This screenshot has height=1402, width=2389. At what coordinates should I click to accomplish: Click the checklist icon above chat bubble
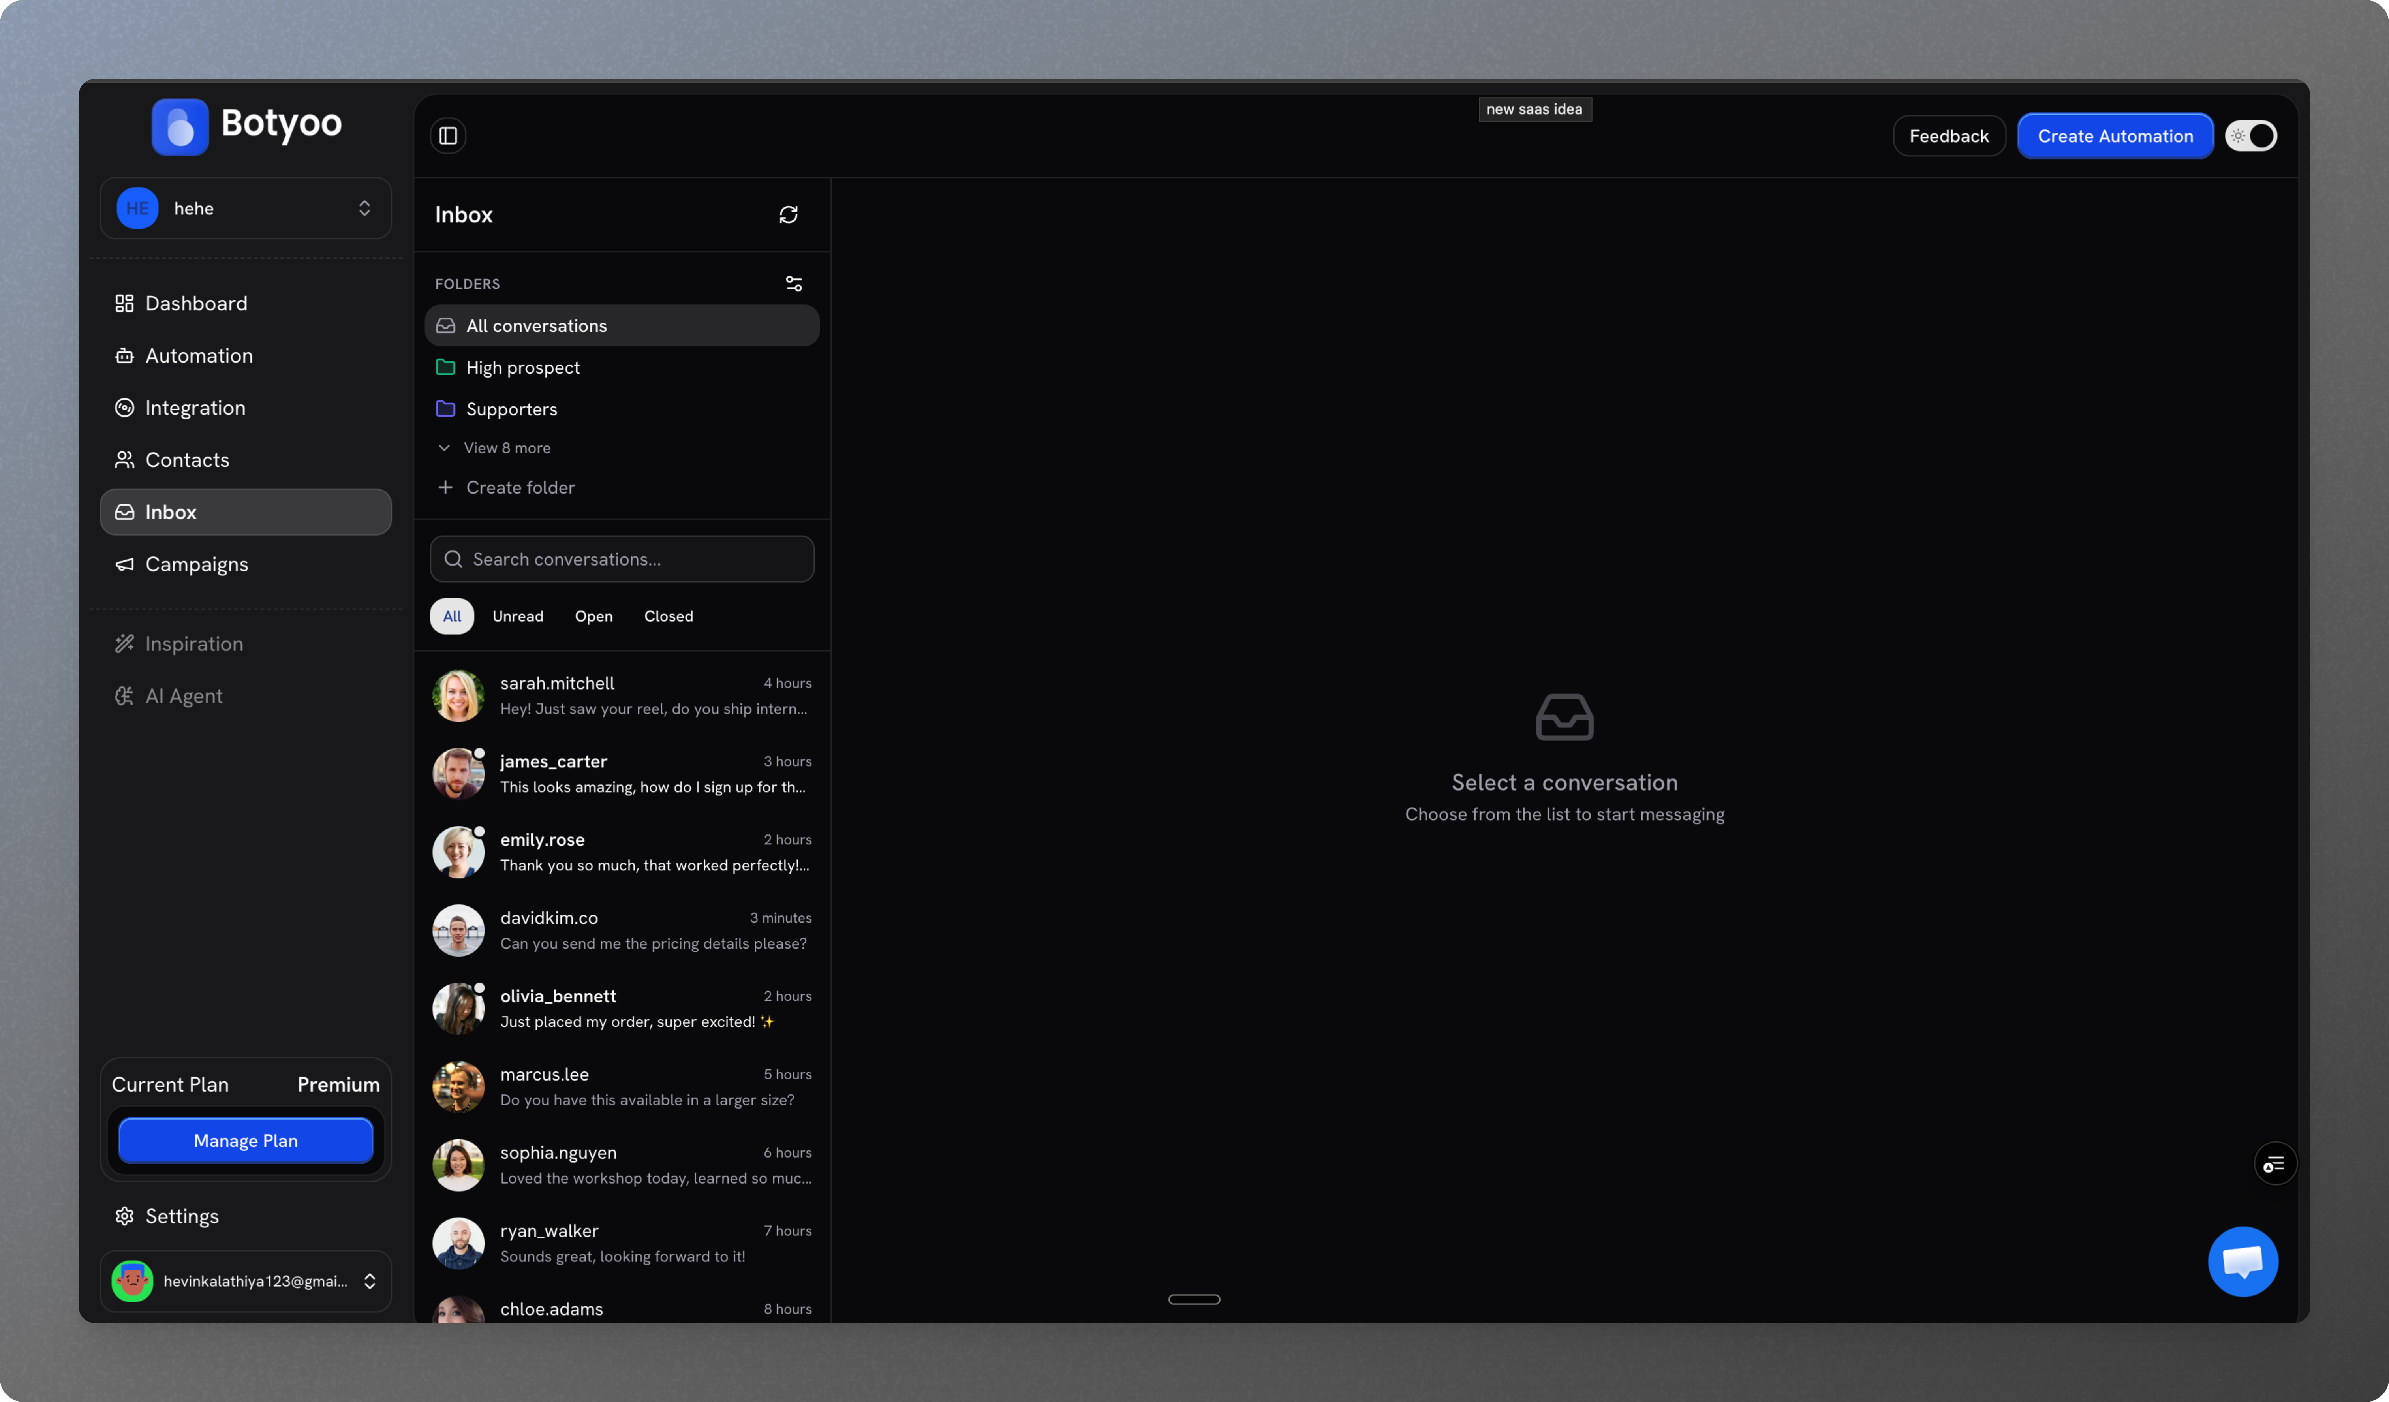pos(2274,1164)
